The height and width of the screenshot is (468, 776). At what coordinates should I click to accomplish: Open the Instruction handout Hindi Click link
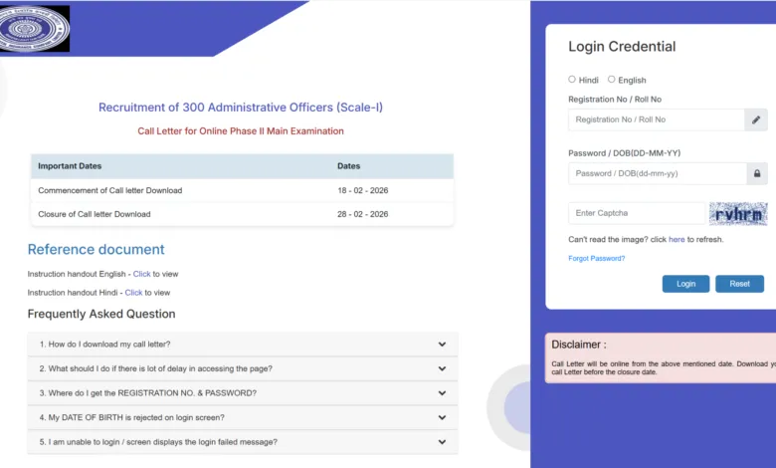[x=133, y=293]
